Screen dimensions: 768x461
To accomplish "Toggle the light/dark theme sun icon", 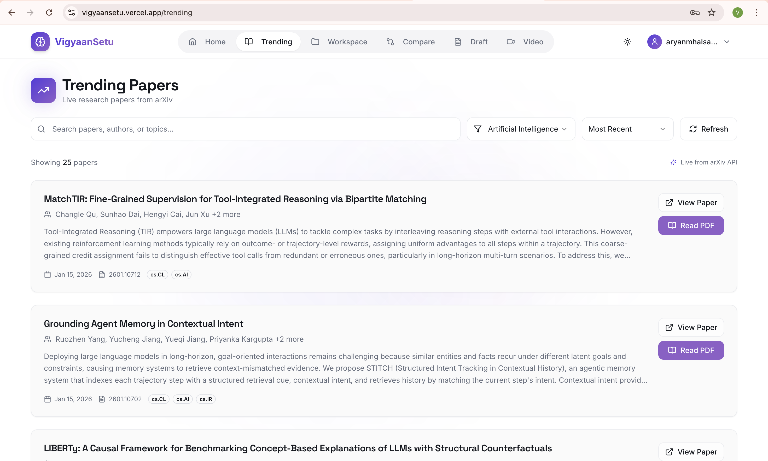I will pyautogui.click(x=627, y=42).
